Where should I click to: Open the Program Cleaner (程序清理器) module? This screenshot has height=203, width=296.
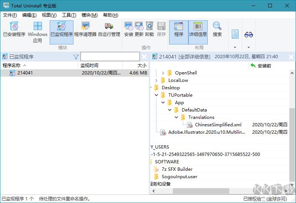(85, 29)
